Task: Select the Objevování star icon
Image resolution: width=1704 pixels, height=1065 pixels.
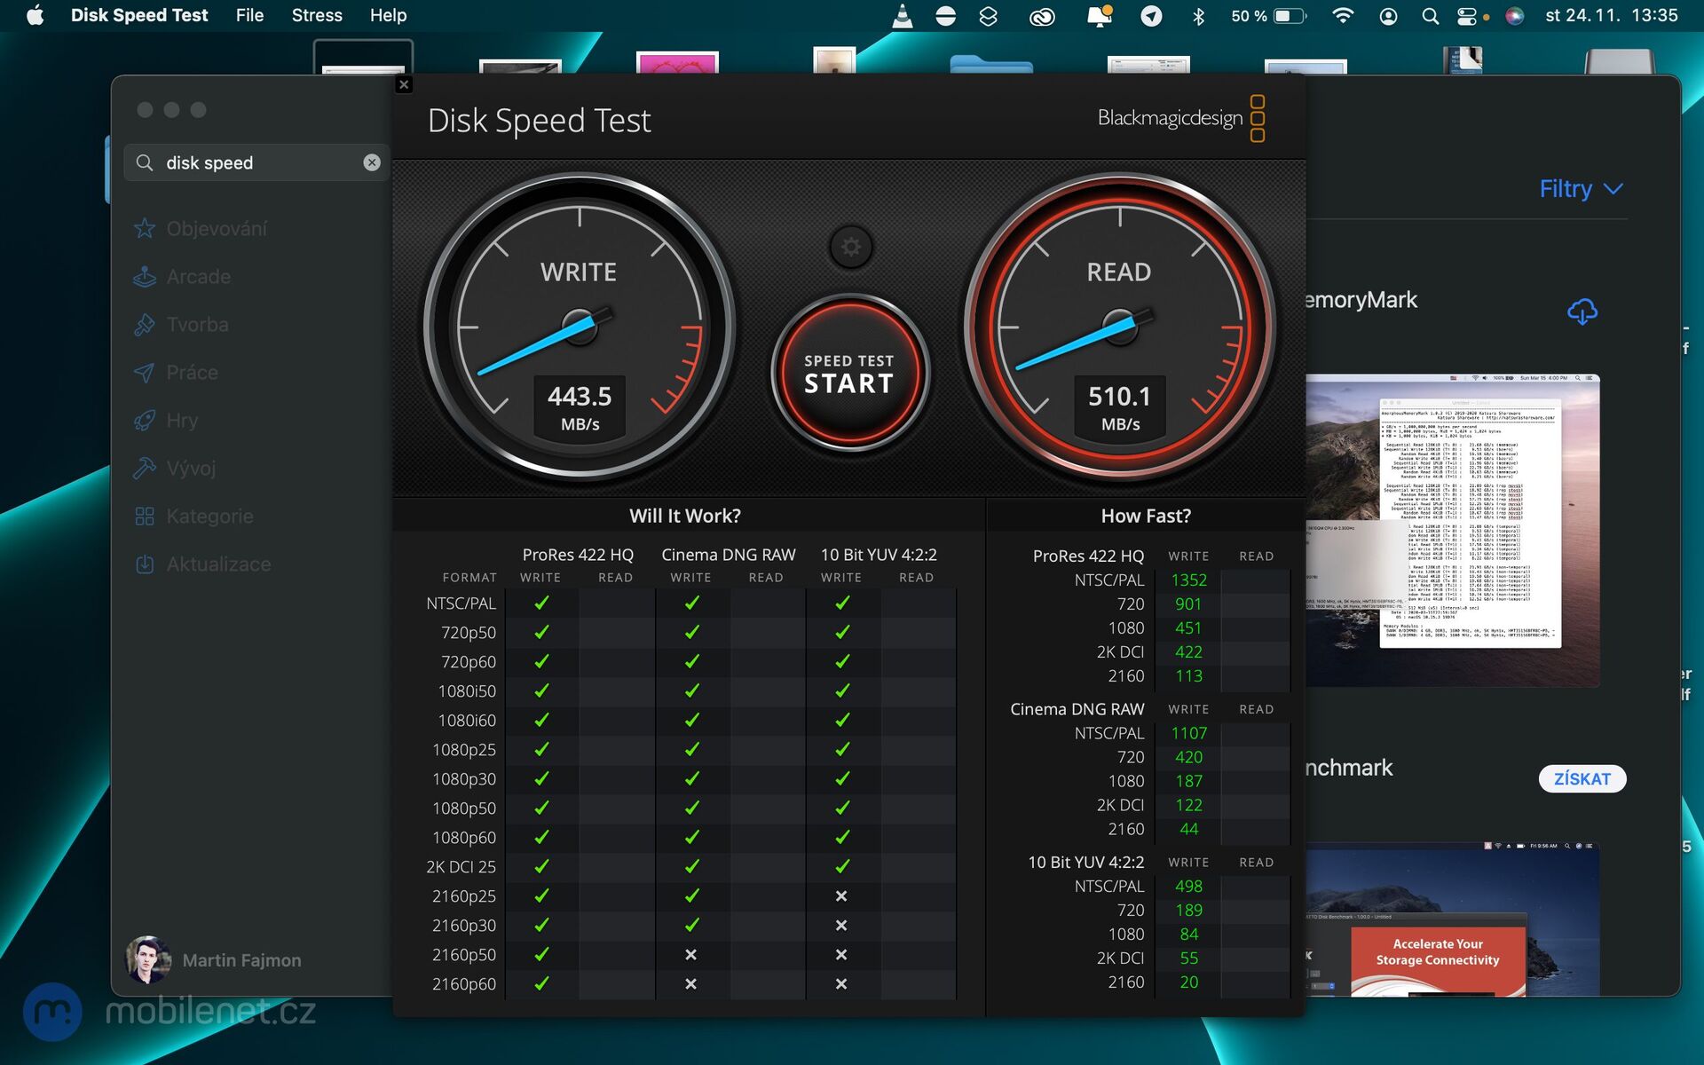Action: 145,228
